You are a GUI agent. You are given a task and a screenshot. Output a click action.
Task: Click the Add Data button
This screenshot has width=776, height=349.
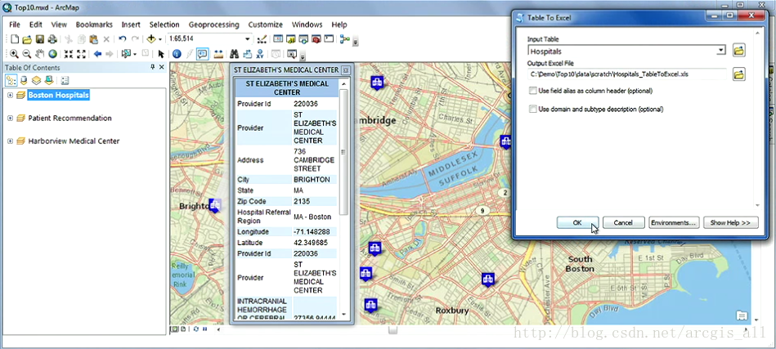151,39
